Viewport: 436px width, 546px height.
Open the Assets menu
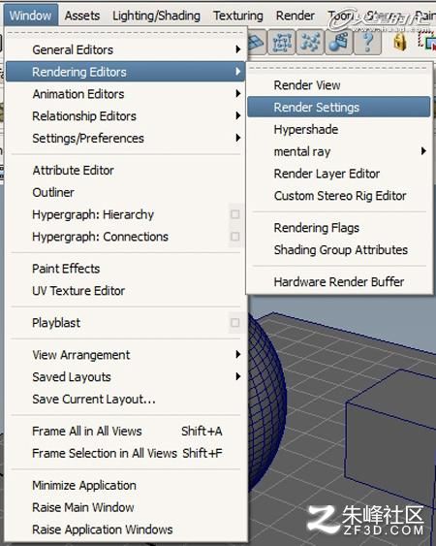[x=82, y=16]
